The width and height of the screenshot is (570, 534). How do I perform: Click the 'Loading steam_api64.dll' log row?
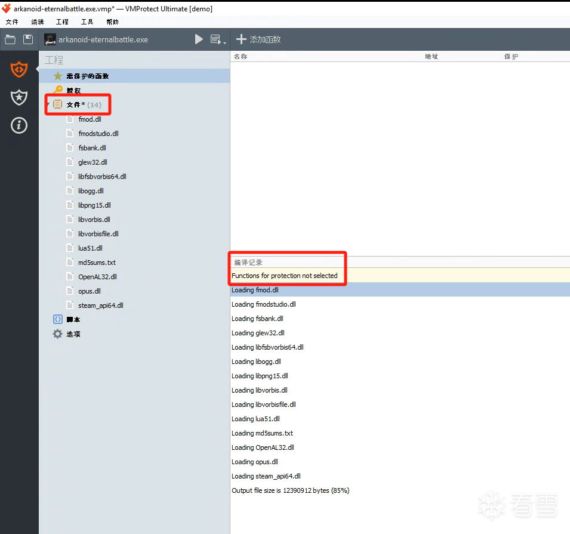point(400,476)
